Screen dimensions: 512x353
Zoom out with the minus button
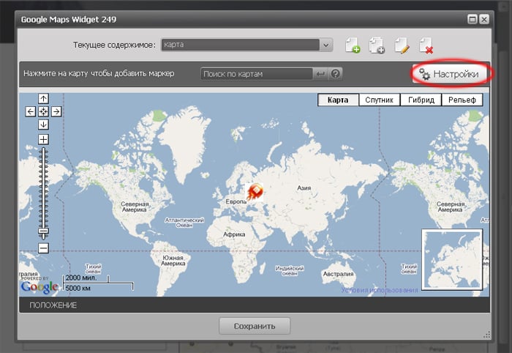pos(43,248)
